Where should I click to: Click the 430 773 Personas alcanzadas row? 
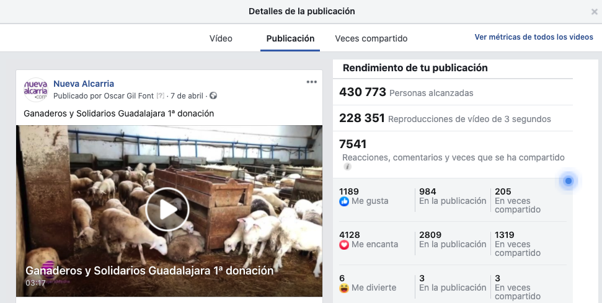[453, 92]
